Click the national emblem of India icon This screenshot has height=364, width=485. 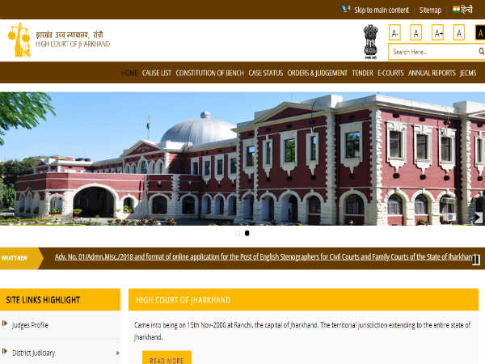pos(370,40)
